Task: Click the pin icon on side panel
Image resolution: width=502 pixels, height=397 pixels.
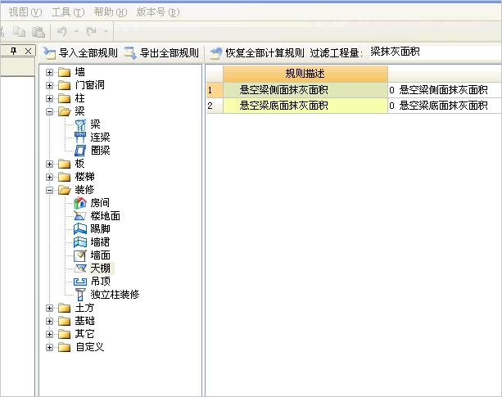Action: pos(13,51)
